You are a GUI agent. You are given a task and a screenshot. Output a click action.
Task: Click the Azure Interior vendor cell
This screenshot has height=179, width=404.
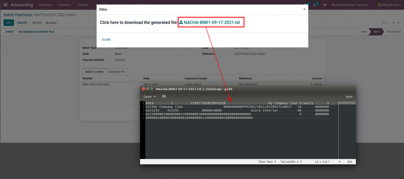pos(193,84)
